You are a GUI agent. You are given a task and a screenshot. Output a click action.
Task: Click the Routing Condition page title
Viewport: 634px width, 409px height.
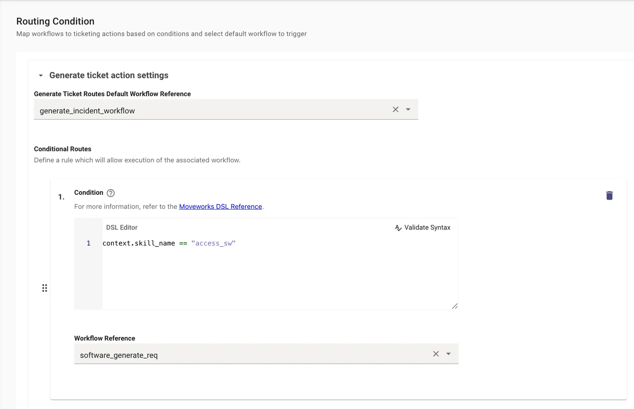click(x=55, y=21)
